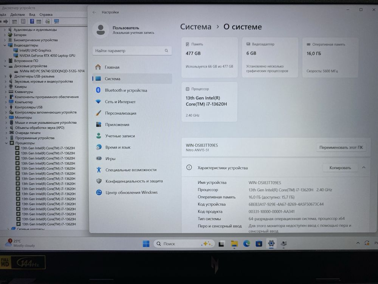Open the Память 477 GB card

click(209, 58)
